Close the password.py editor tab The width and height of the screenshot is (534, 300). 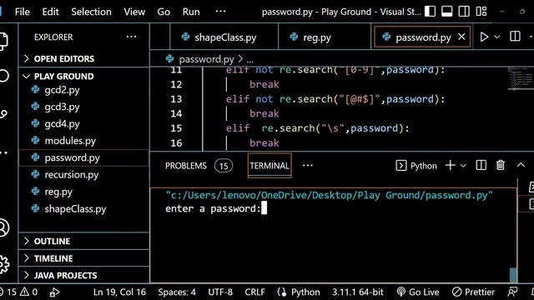point(461,37)
